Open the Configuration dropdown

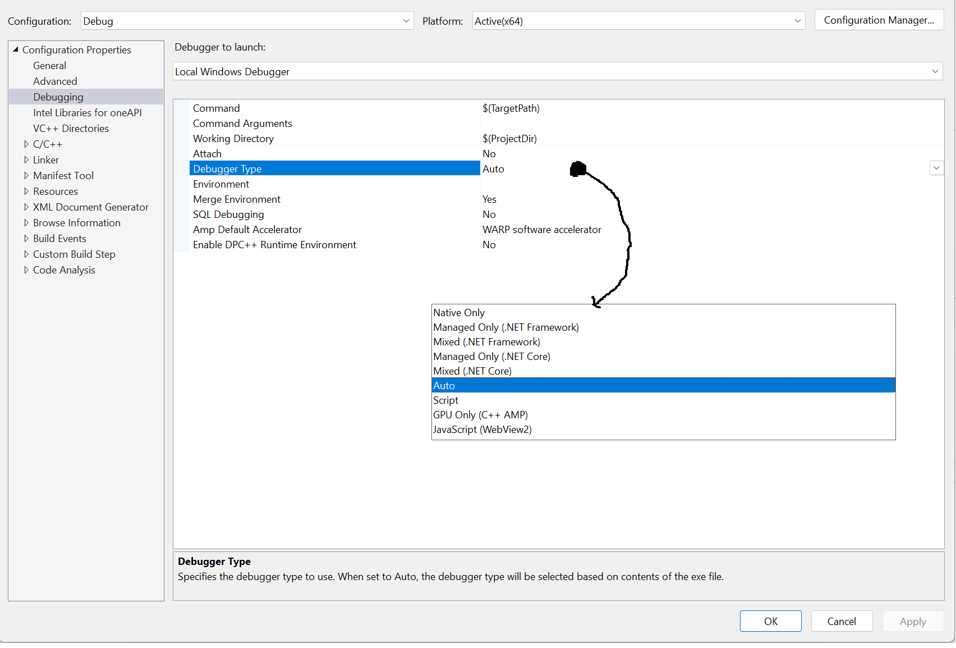click(405, 21)
